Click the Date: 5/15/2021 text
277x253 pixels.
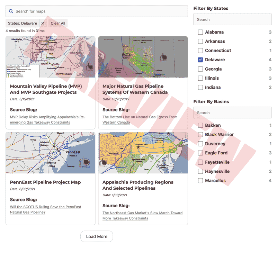click(x=22, y=99)
